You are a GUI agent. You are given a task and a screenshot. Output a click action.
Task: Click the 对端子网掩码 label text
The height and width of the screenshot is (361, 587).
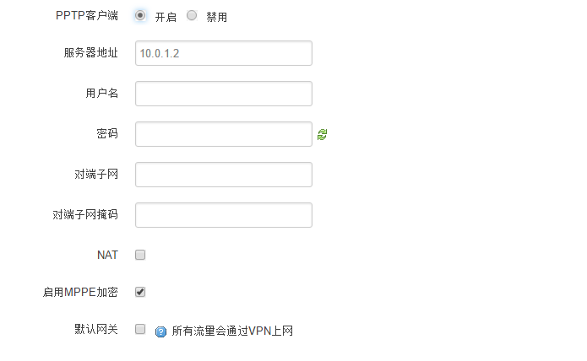85,215
